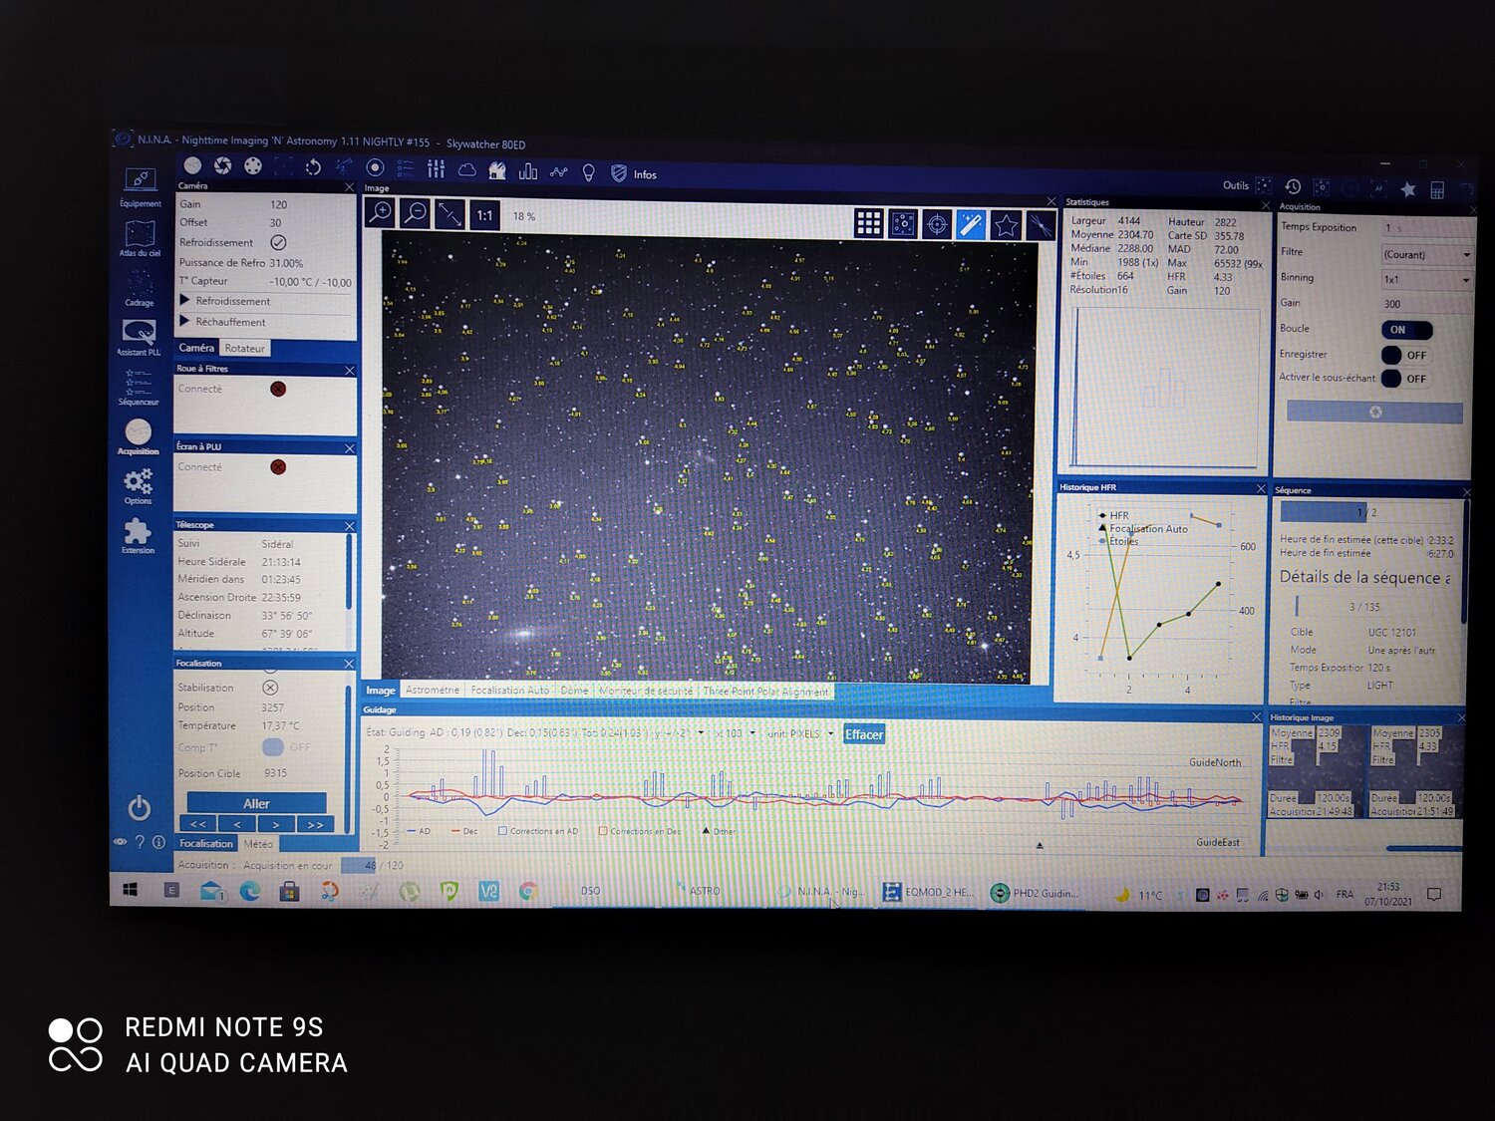Toggle the Comp T° switch in Focalisation
This screenshot has height=1121, width=1495.
[x=286, y=746]
